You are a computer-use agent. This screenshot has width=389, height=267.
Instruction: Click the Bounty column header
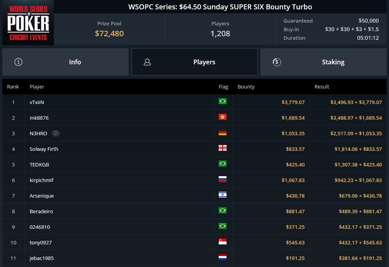pyautogui.click(x=246, y=87)
